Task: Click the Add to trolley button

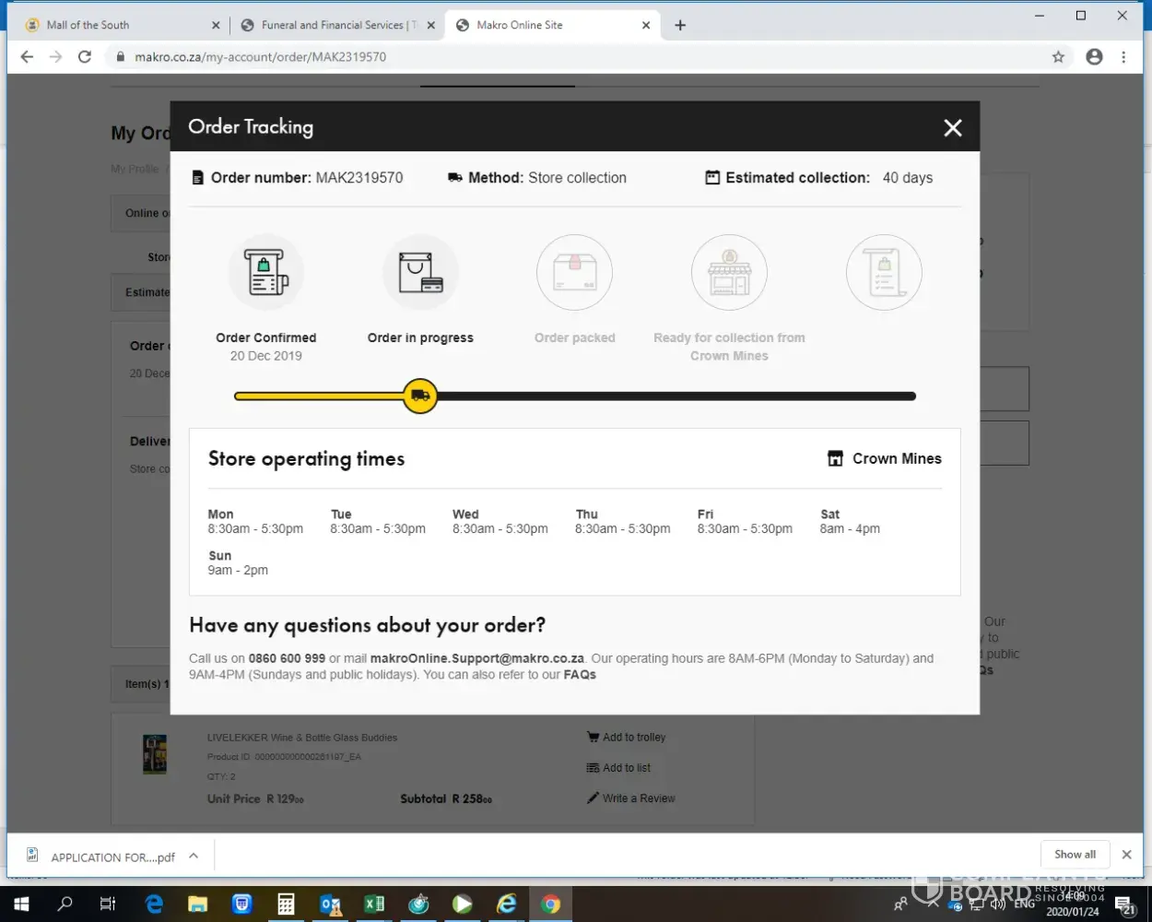Action: tap(627, 738)
